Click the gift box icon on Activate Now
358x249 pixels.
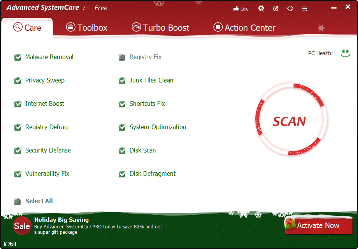coord(290,224)
